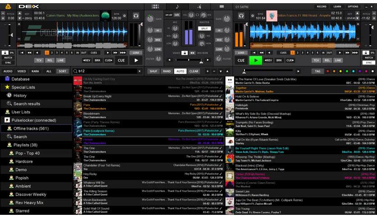Image resolution: width=377 pixels, height=218 pixels.
Task: Click the right deck headphone cue icon
Action: click(x=241, y=16)
